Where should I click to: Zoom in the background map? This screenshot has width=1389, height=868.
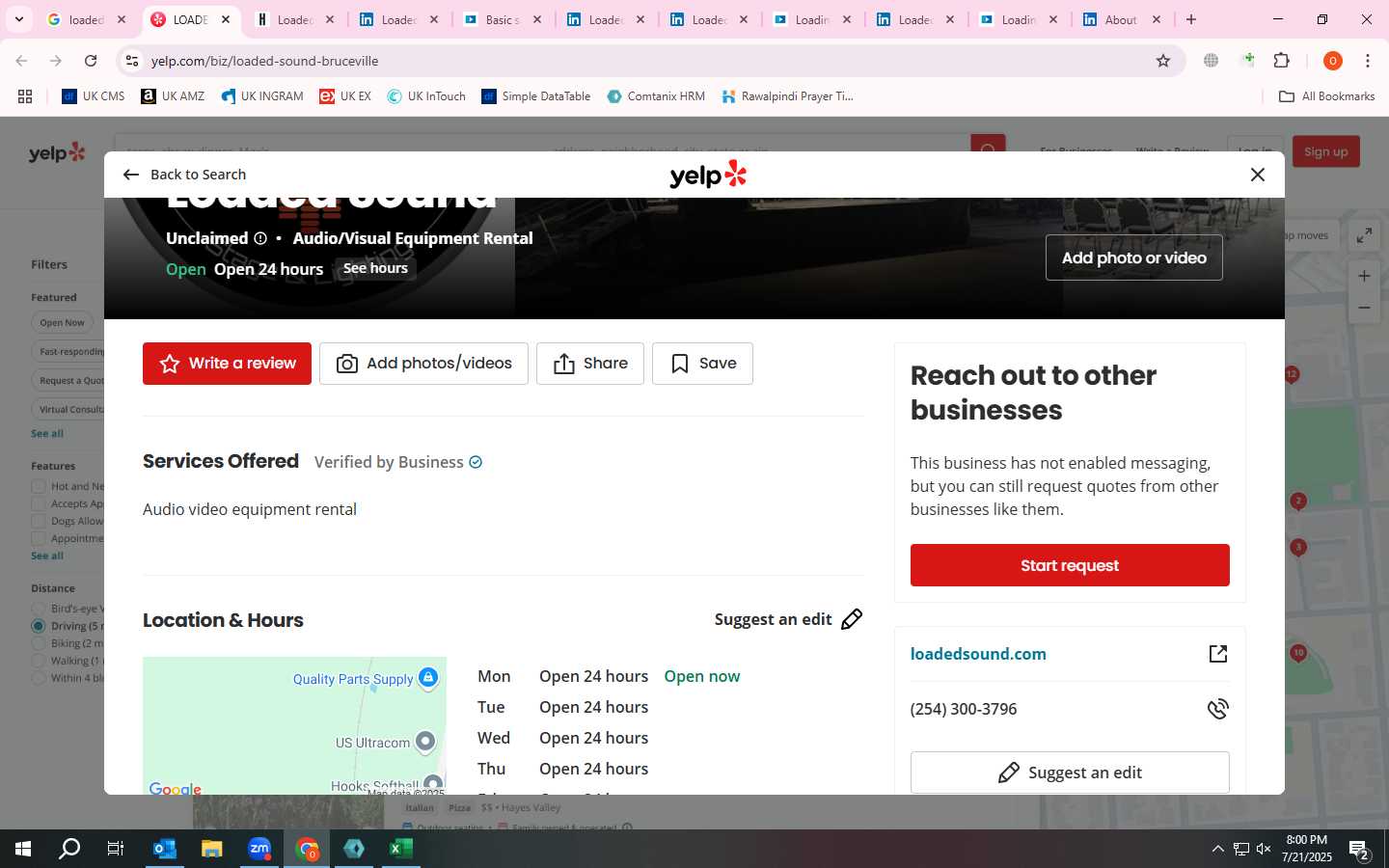(x=1364, y=276)
